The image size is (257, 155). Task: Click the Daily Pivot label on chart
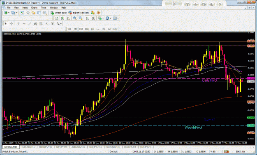click(210, 80)
